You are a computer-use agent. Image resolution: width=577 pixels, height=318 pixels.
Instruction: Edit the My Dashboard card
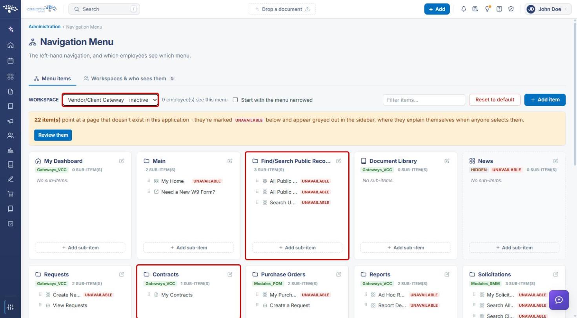[x=122, y=161]
